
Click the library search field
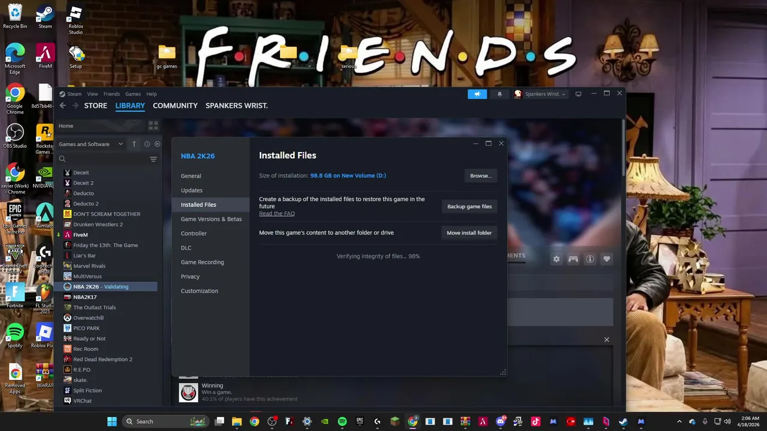102,159
